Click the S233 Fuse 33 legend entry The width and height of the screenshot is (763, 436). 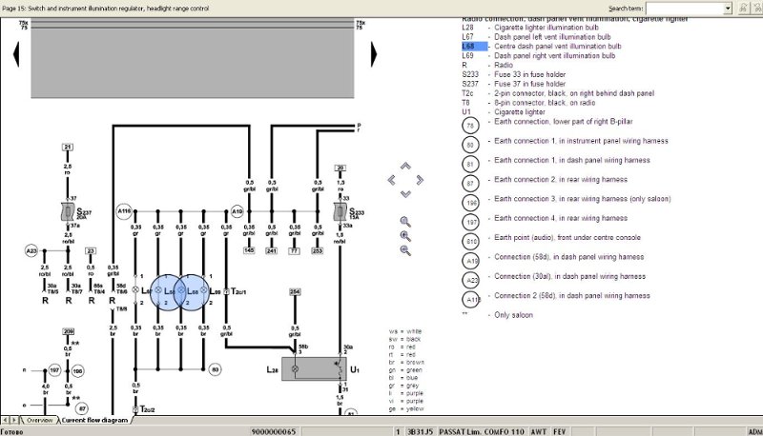tap(514, 74)
